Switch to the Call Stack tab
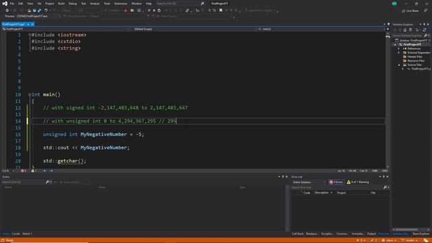Viewport: 432px width, 243px height. point(298,234)
